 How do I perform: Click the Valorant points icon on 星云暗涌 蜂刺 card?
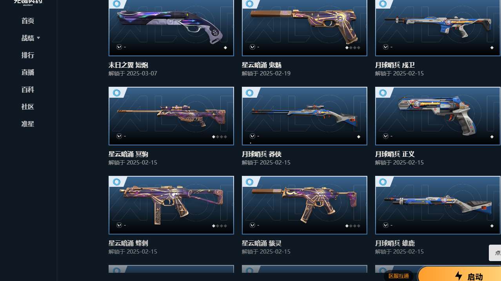click(x=119, y=225)
